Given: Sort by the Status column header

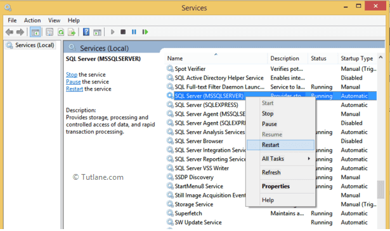Looking at the screenshot, I should point(323,59).
